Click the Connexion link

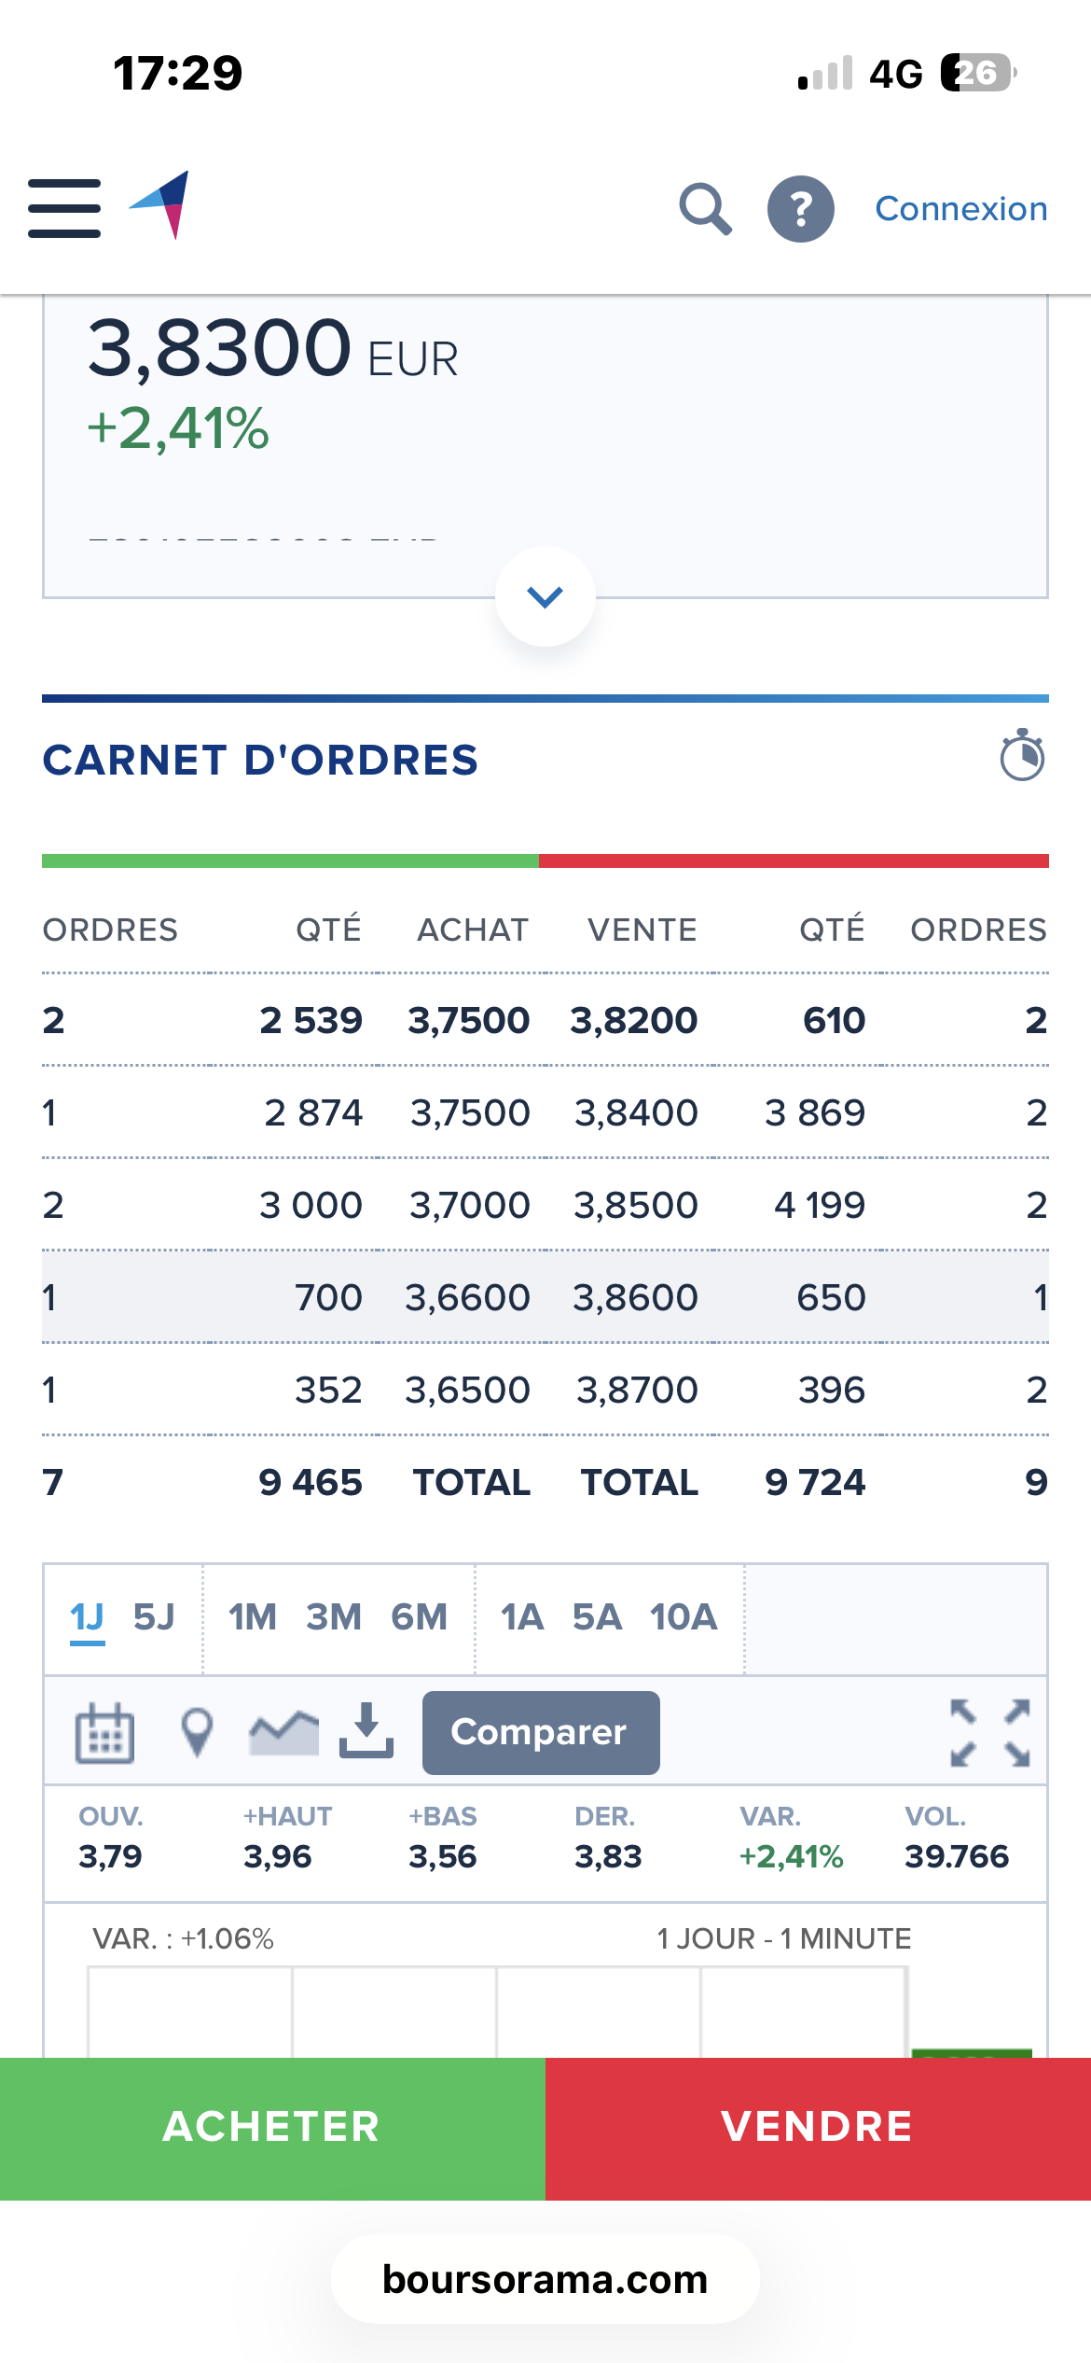[x=960, y=208]
